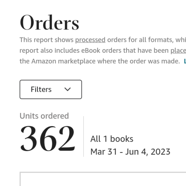Screen dimensions: 186x186
Task: Click the "Units ordered" label
Action: click(x=44, y=116)
